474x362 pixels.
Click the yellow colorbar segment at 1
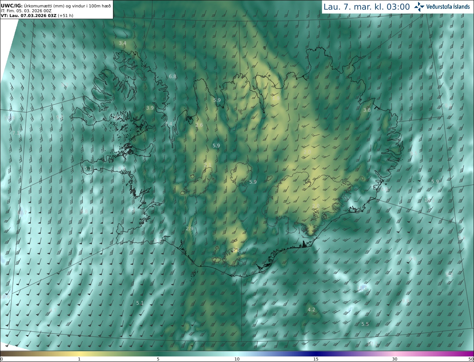click(x=79, y=353)
